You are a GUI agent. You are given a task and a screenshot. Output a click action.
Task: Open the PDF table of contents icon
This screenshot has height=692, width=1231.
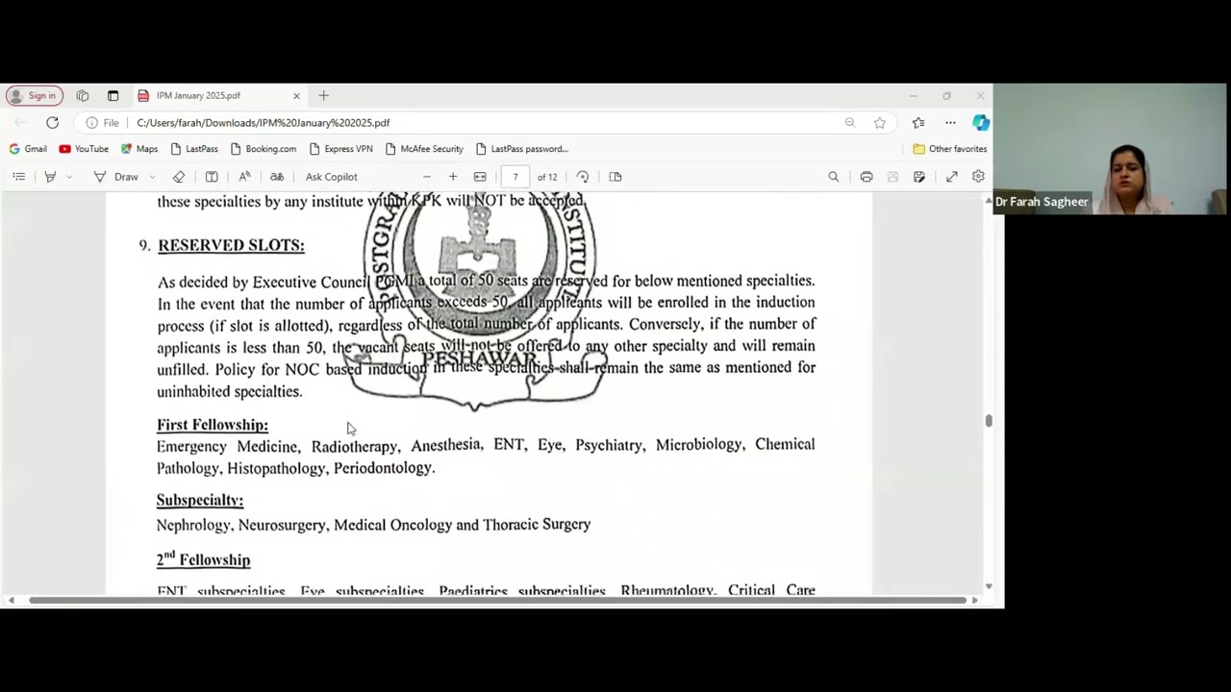pyautogui.click(x=18, y=177)
